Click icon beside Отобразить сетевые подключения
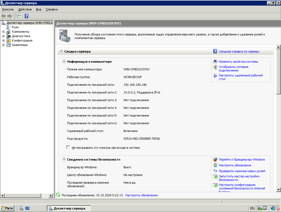 point(215,67)
